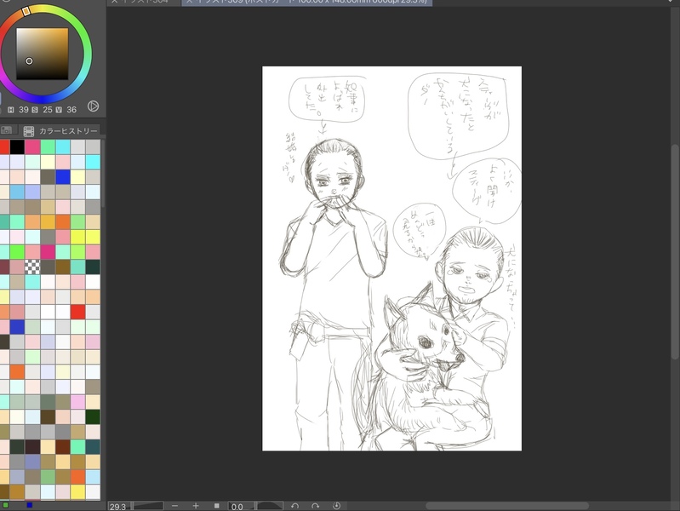This screenshot has height=511, width=680.
Task: Zoom in with the plus icon
Action: (196, 506)
